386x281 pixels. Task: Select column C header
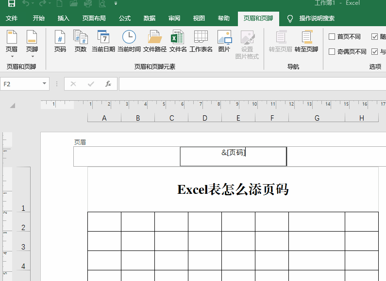tap(171, 118)
